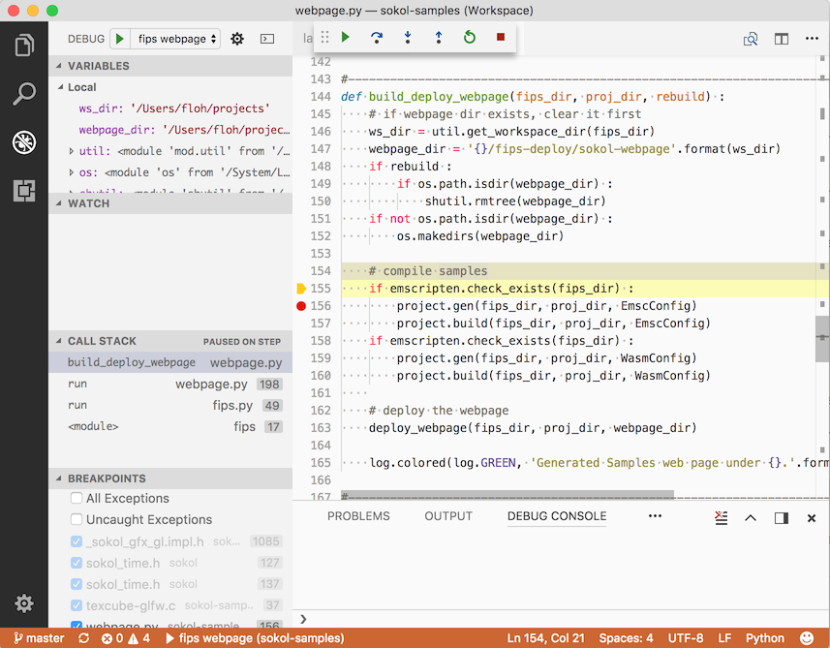The width and height of the screenshot is (830, 648).
Task: Collapse the VARIABLES section
Action: pos(169,66)
